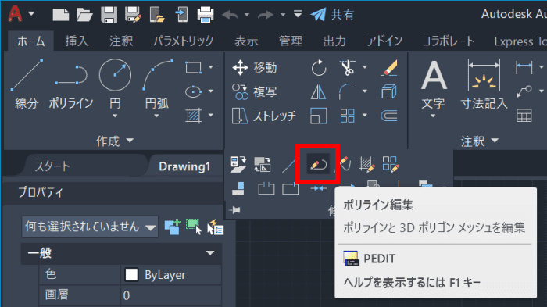Expand the 作成 panel
This screenshot has height=307, width=547.
pos(115,141)
